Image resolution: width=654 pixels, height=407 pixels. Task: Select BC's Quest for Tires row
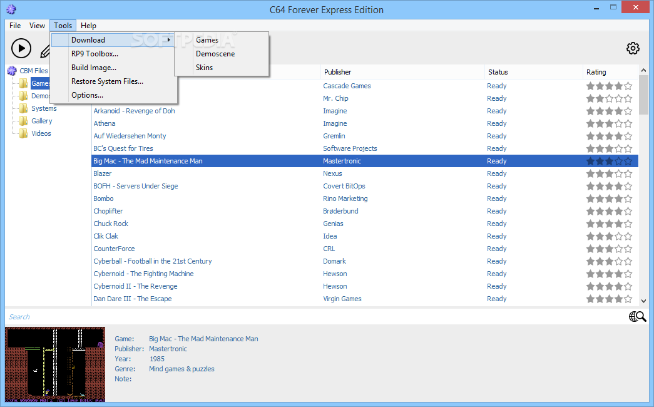point(364,148)
